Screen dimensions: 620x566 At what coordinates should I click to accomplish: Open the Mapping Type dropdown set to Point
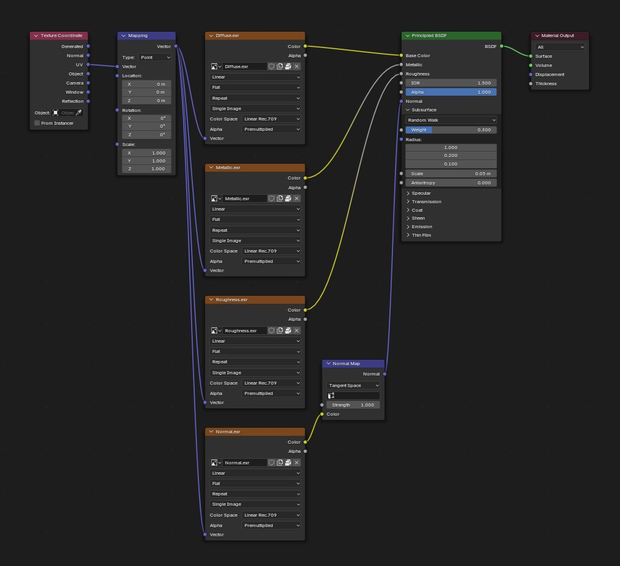click(155, 57)
